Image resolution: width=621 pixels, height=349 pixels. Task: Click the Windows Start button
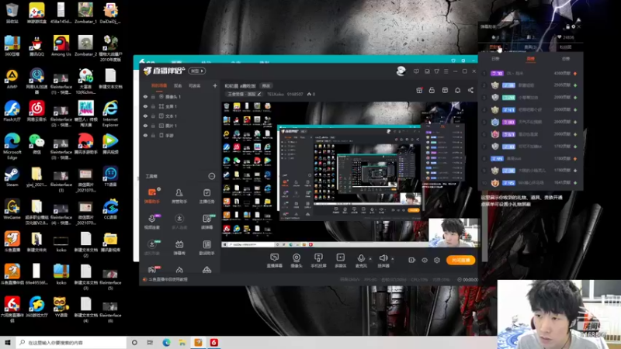point(8,342)
